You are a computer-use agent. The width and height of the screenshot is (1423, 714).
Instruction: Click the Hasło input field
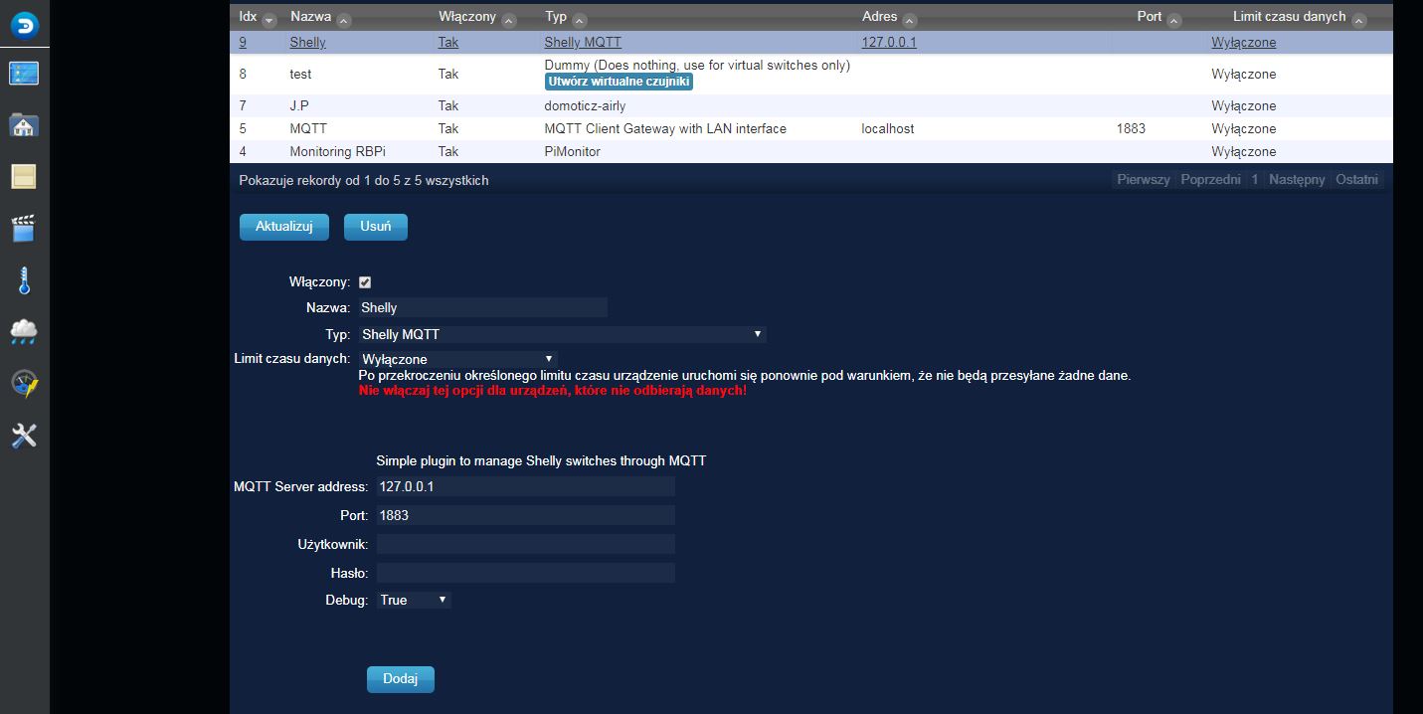tap(526, 573)
